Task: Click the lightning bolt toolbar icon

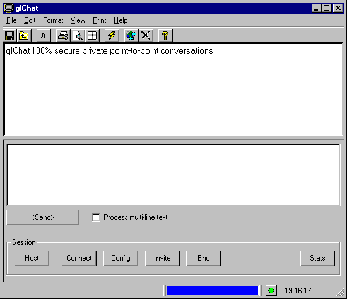Action: 112,35
